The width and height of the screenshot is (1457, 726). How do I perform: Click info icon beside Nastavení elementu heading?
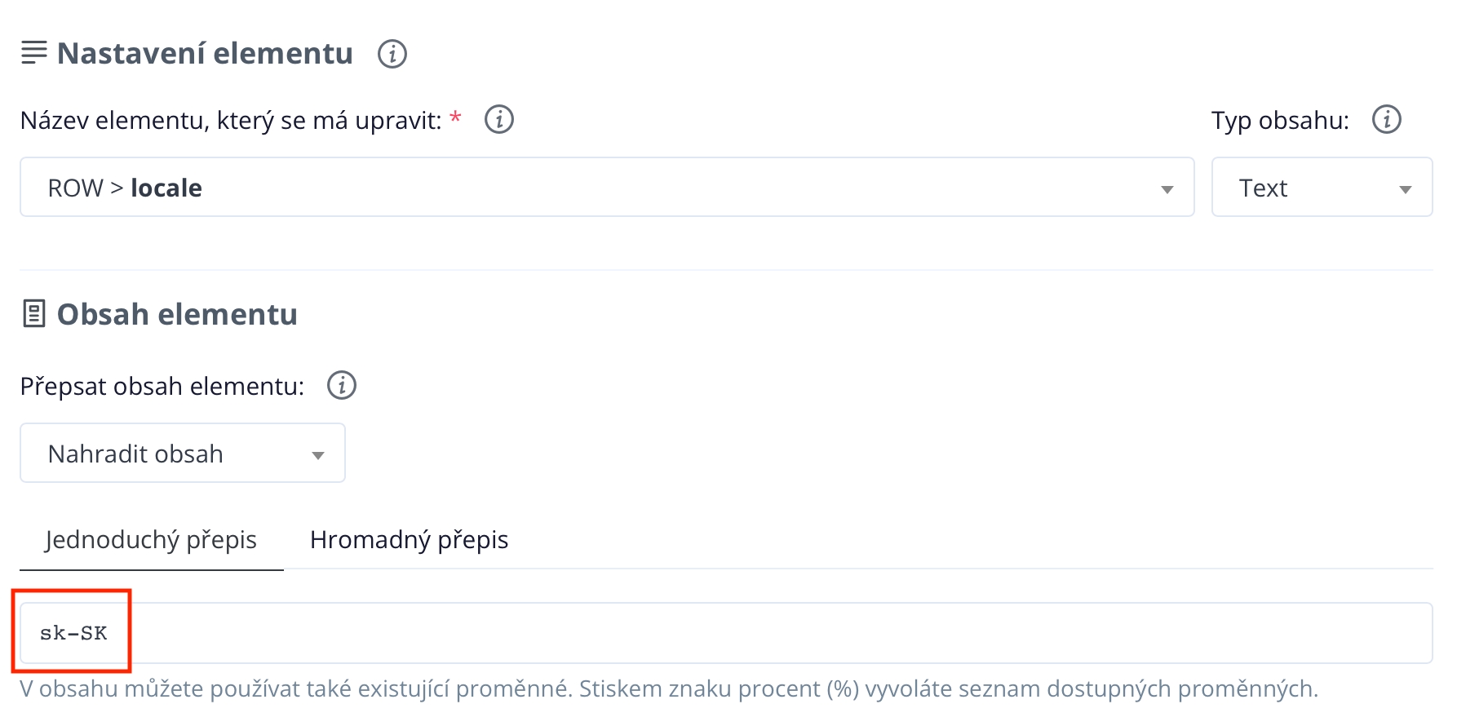pos(392,54)
